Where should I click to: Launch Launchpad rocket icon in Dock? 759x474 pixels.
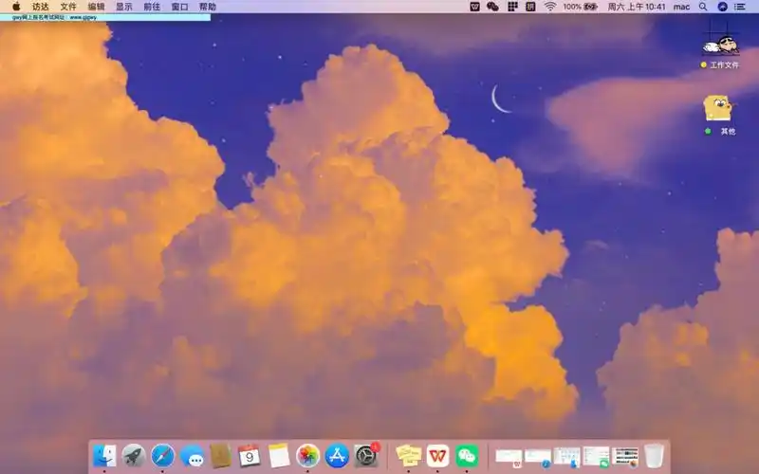pyautogui.click(x=134, y=456)
